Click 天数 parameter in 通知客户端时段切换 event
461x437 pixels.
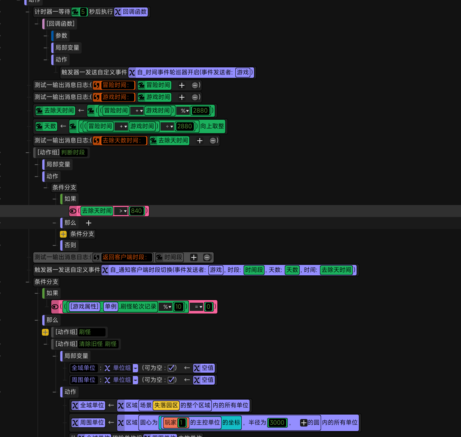pos(292,270)
